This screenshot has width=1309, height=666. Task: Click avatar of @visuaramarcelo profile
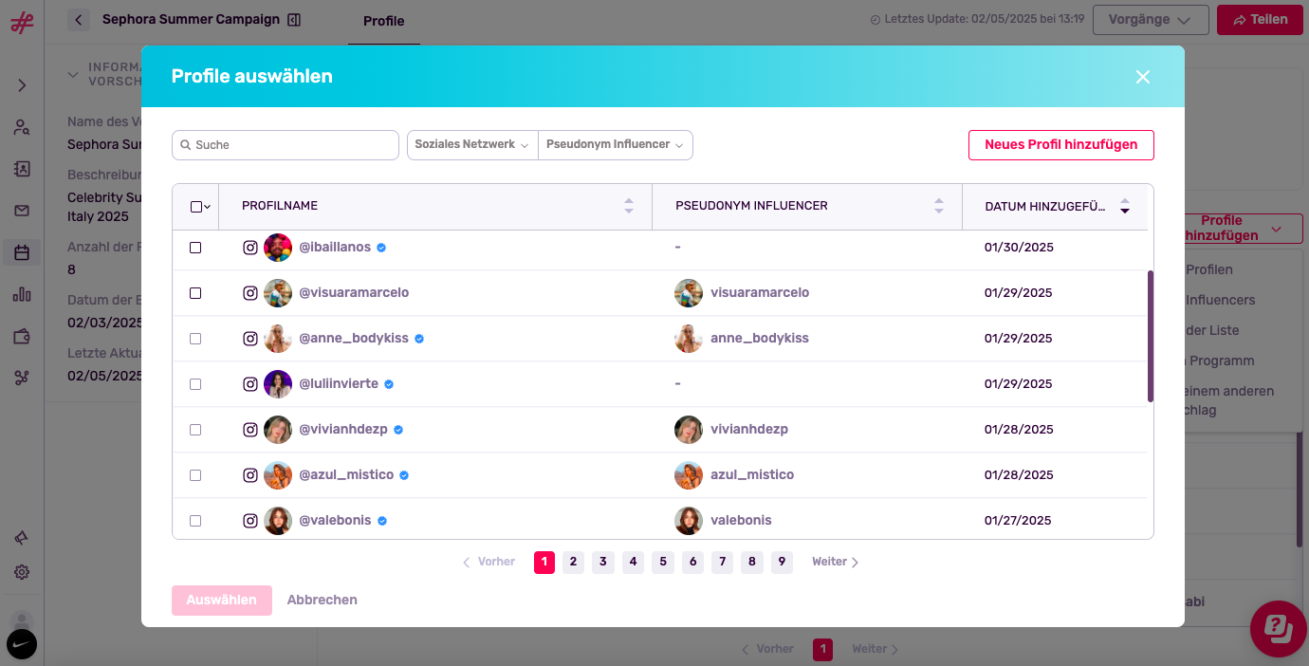coord(278,293)
